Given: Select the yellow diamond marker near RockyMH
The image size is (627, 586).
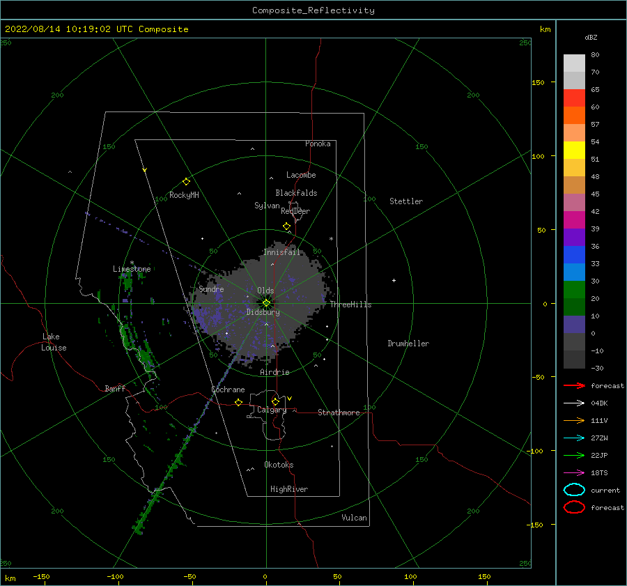Looking at the screenshot, I should coord(186,182).
